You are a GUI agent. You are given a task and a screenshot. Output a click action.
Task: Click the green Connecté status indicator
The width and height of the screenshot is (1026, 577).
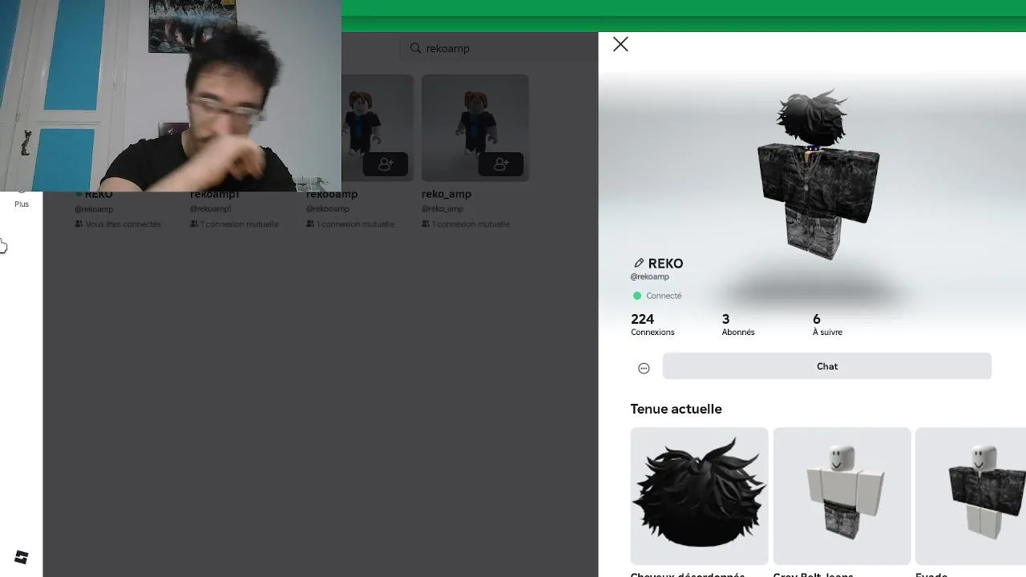[657, 296]
